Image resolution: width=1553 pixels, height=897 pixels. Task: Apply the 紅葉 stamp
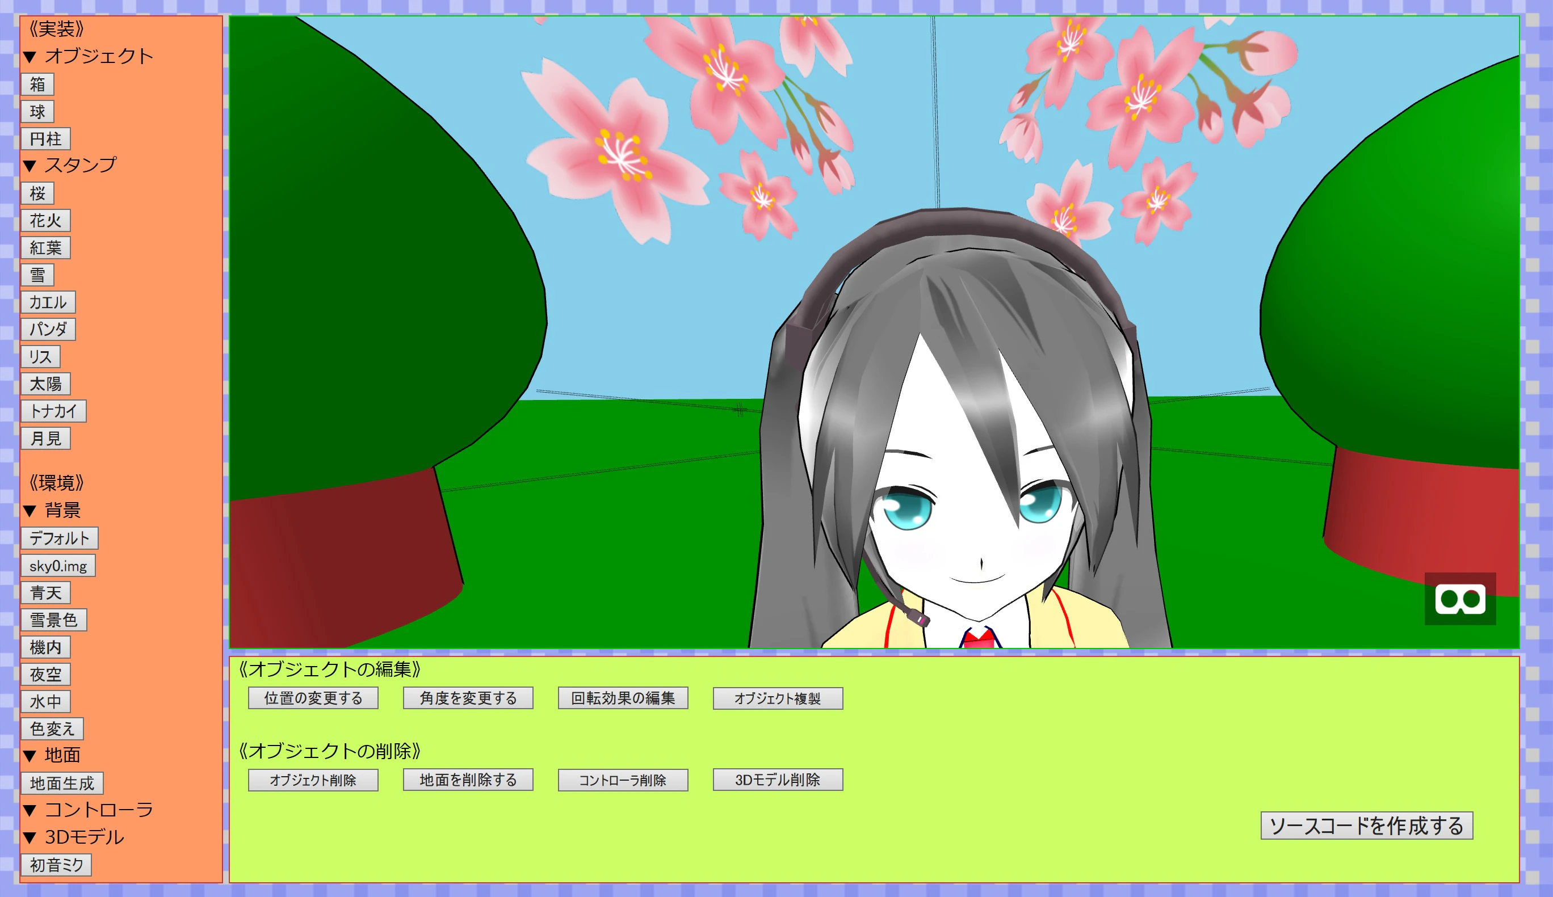(x=45, y=248)
